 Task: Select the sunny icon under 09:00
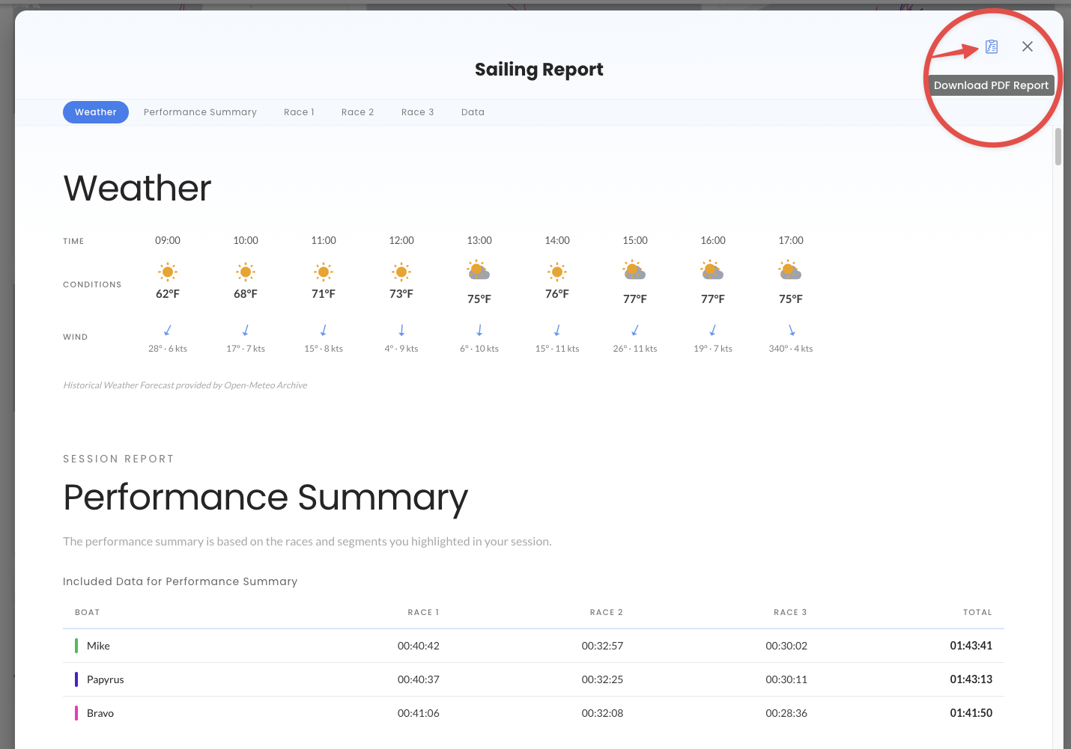point(167,272)
